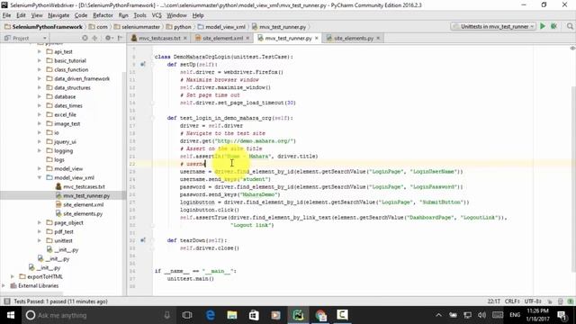576x324 pixels.
Task: Open the Refactor menu
Action: 103,15
